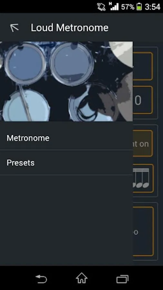The width and height of the screenshot is (163, 290).
Task: Tap the Loud Metronome title text
Action: (x=70, y=28)
